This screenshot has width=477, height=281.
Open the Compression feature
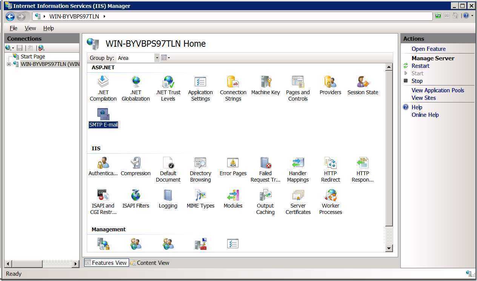[x=135, y=166]
